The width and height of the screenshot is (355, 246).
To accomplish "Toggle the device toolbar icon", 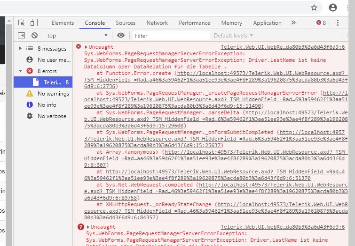I will tap(34, 23).
